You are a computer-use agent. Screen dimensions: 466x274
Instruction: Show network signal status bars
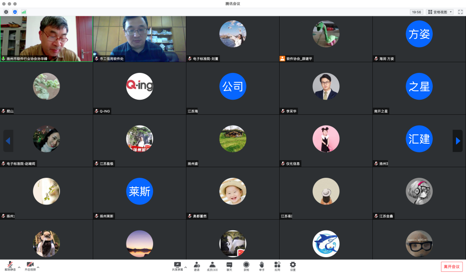coord(24,12)
